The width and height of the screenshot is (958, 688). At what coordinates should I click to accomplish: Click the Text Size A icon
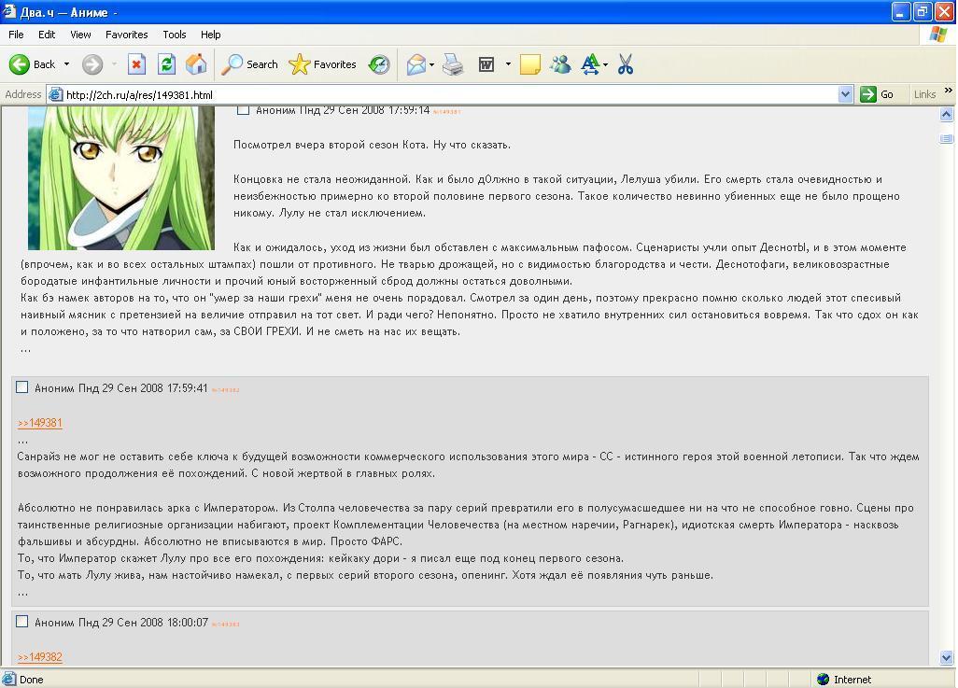click(x=590, y=64)
